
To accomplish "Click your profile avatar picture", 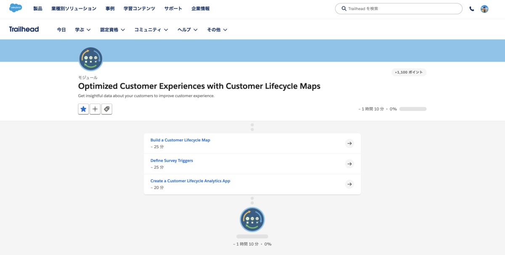I will pyautogui.click(x=484, y=8).
